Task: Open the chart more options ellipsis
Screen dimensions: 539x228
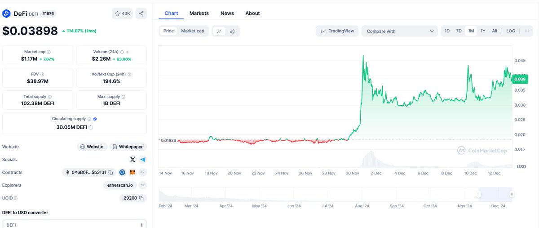Action: tap(526, 31)
